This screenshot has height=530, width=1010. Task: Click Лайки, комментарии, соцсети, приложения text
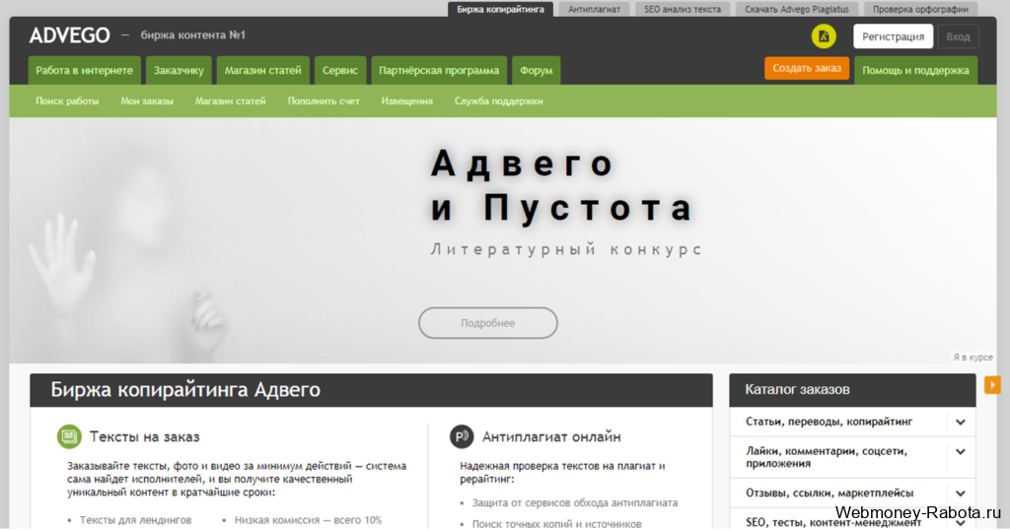tap(827, 457)
